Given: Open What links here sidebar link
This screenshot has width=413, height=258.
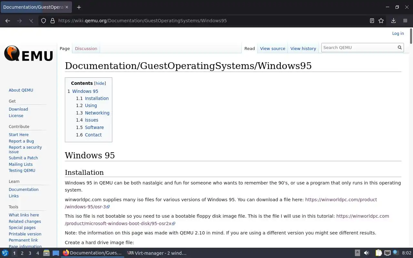Looking at the screenshot, I should (x=24, y=215).
